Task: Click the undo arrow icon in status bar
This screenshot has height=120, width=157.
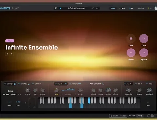Action: (x=149, y=116)
